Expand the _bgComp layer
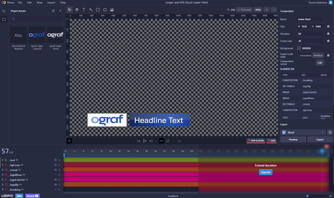 coord(3,165)
